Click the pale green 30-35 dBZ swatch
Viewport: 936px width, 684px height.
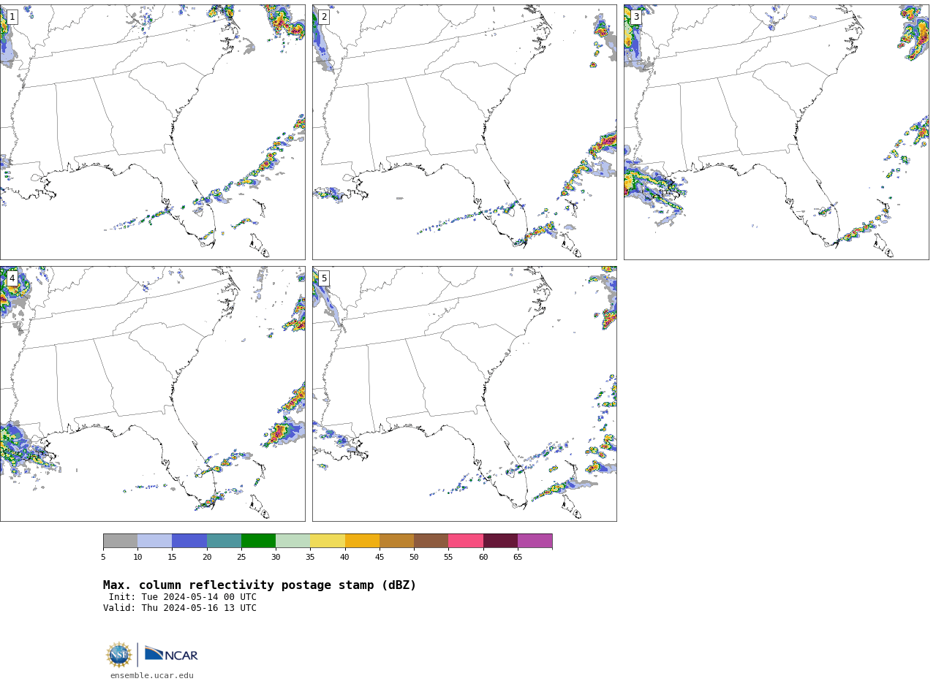[292, 541]
